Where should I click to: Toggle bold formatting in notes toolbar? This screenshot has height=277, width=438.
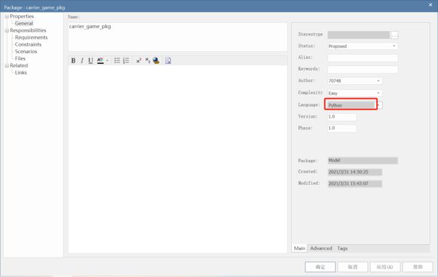point(73,61)
